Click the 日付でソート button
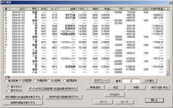The image size is (173, 108). [x=101, y=81]
